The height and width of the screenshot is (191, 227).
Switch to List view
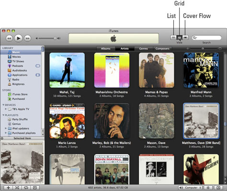click(x=173, y=38)
